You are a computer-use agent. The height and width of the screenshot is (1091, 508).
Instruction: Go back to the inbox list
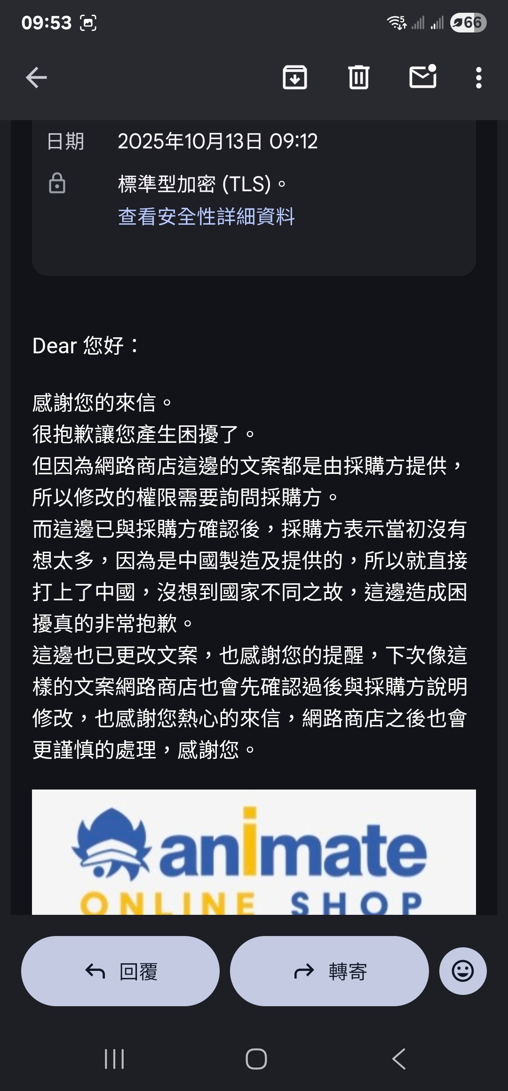(36, 78)
